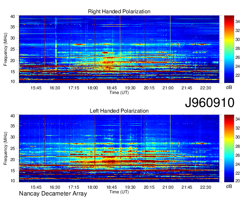The width and height of the screenshot is (244, 198).
Task: Click the 24 value on Left Handed colorbar
Action: (238, 164)
